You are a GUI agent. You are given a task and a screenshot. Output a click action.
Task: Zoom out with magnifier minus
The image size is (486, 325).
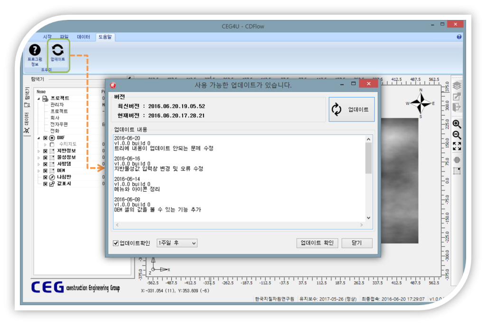457,135
